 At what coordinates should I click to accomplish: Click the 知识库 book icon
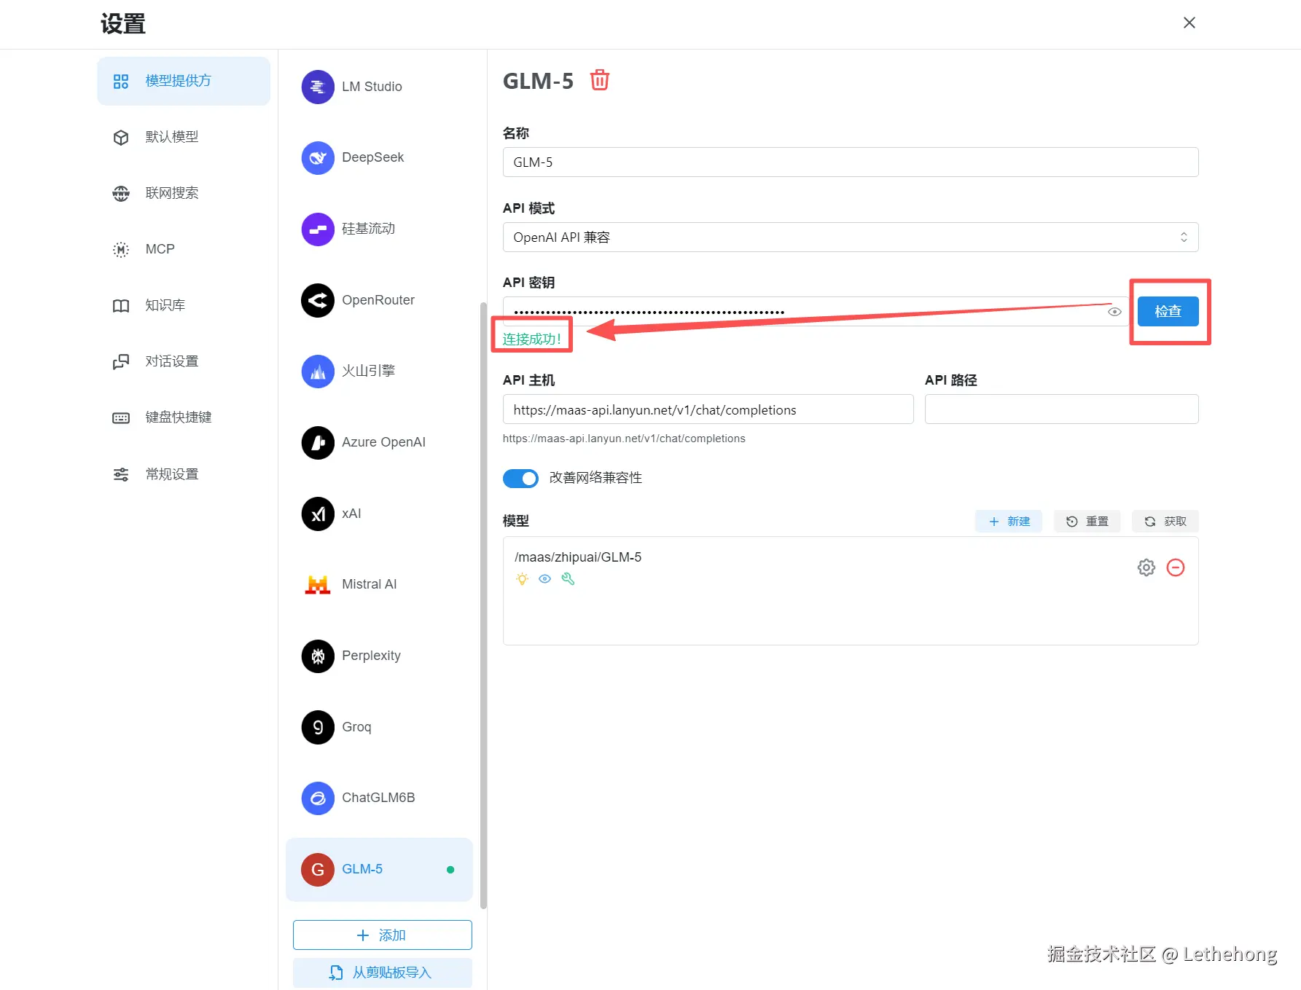(x=121, y=305)
